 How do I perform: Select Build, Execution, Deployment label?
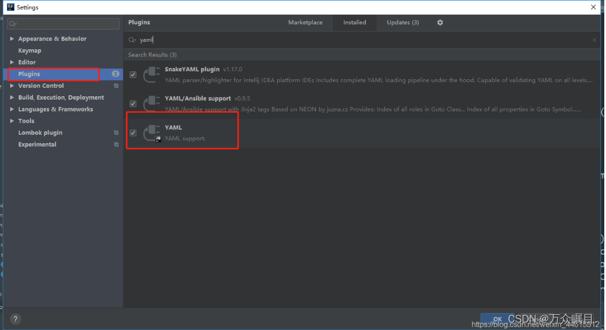point(61,97)
